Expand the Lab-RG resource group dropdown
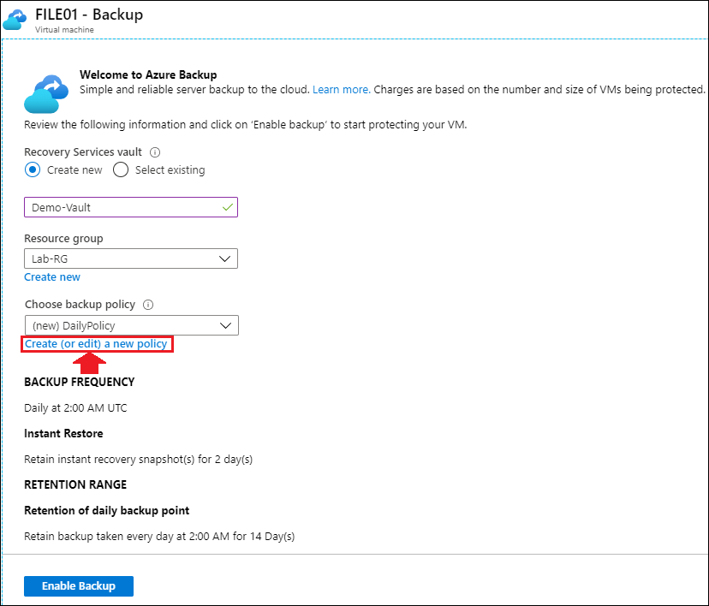Viewport: 709px width, 606px height. click(131, 258)
